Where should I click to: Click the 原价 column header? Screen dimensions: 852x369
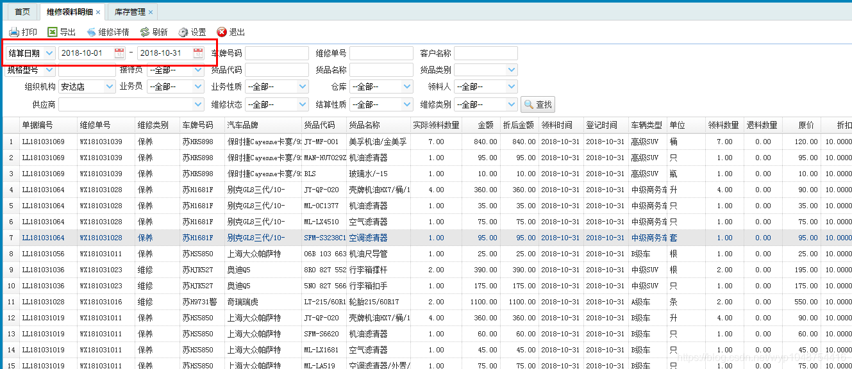click(x=802, y=126)
